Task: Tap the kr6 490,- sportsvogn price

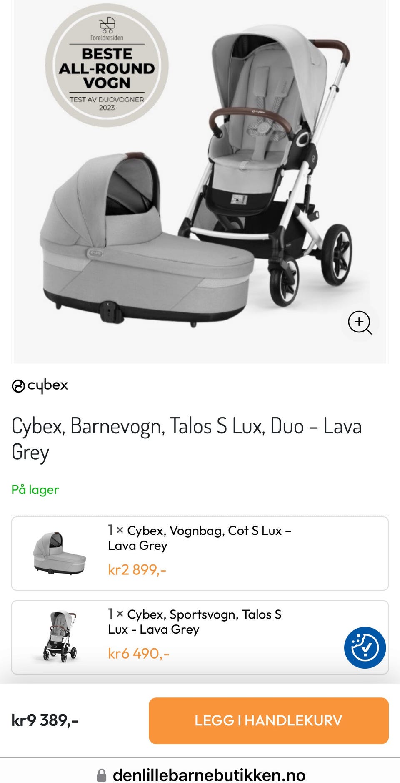Action: [x=139, y=653]
